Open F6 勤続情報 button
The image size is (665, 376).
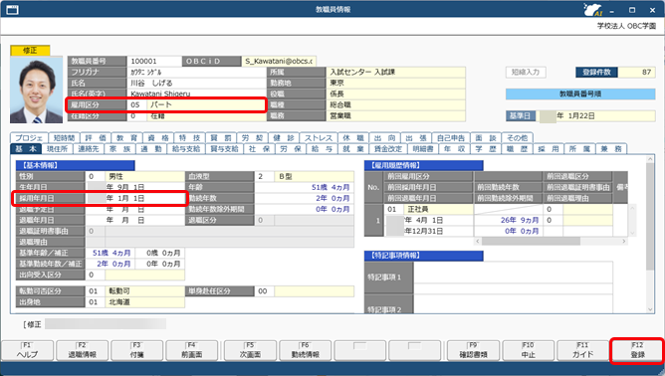(x=305, y=350)
